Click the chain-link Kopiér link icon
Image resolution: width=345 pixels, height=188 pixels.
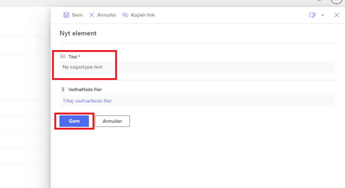tap(125, 15)
